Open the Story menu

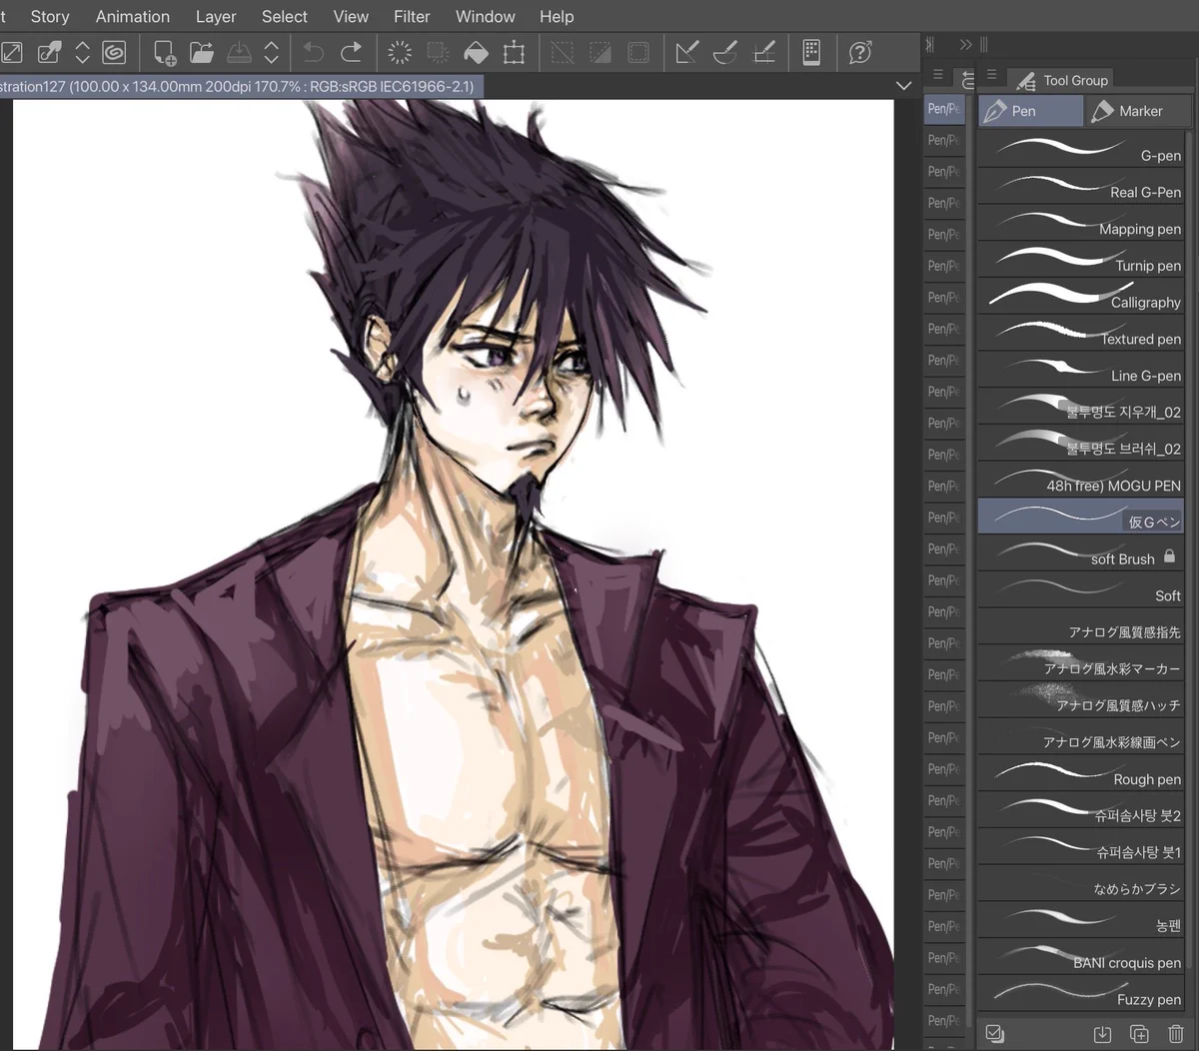pos(50,16)
